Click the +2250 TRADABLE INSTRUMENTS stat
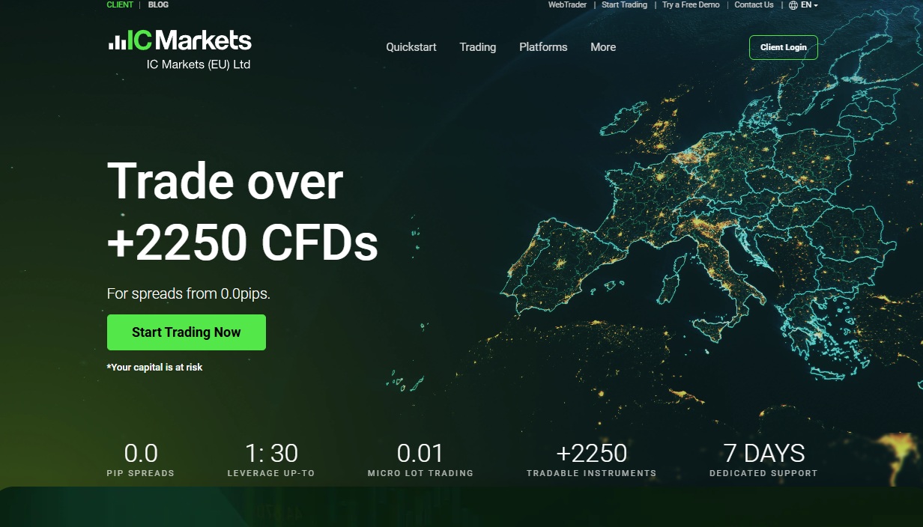Screen dimensions: 923x527 coord(592,460)
